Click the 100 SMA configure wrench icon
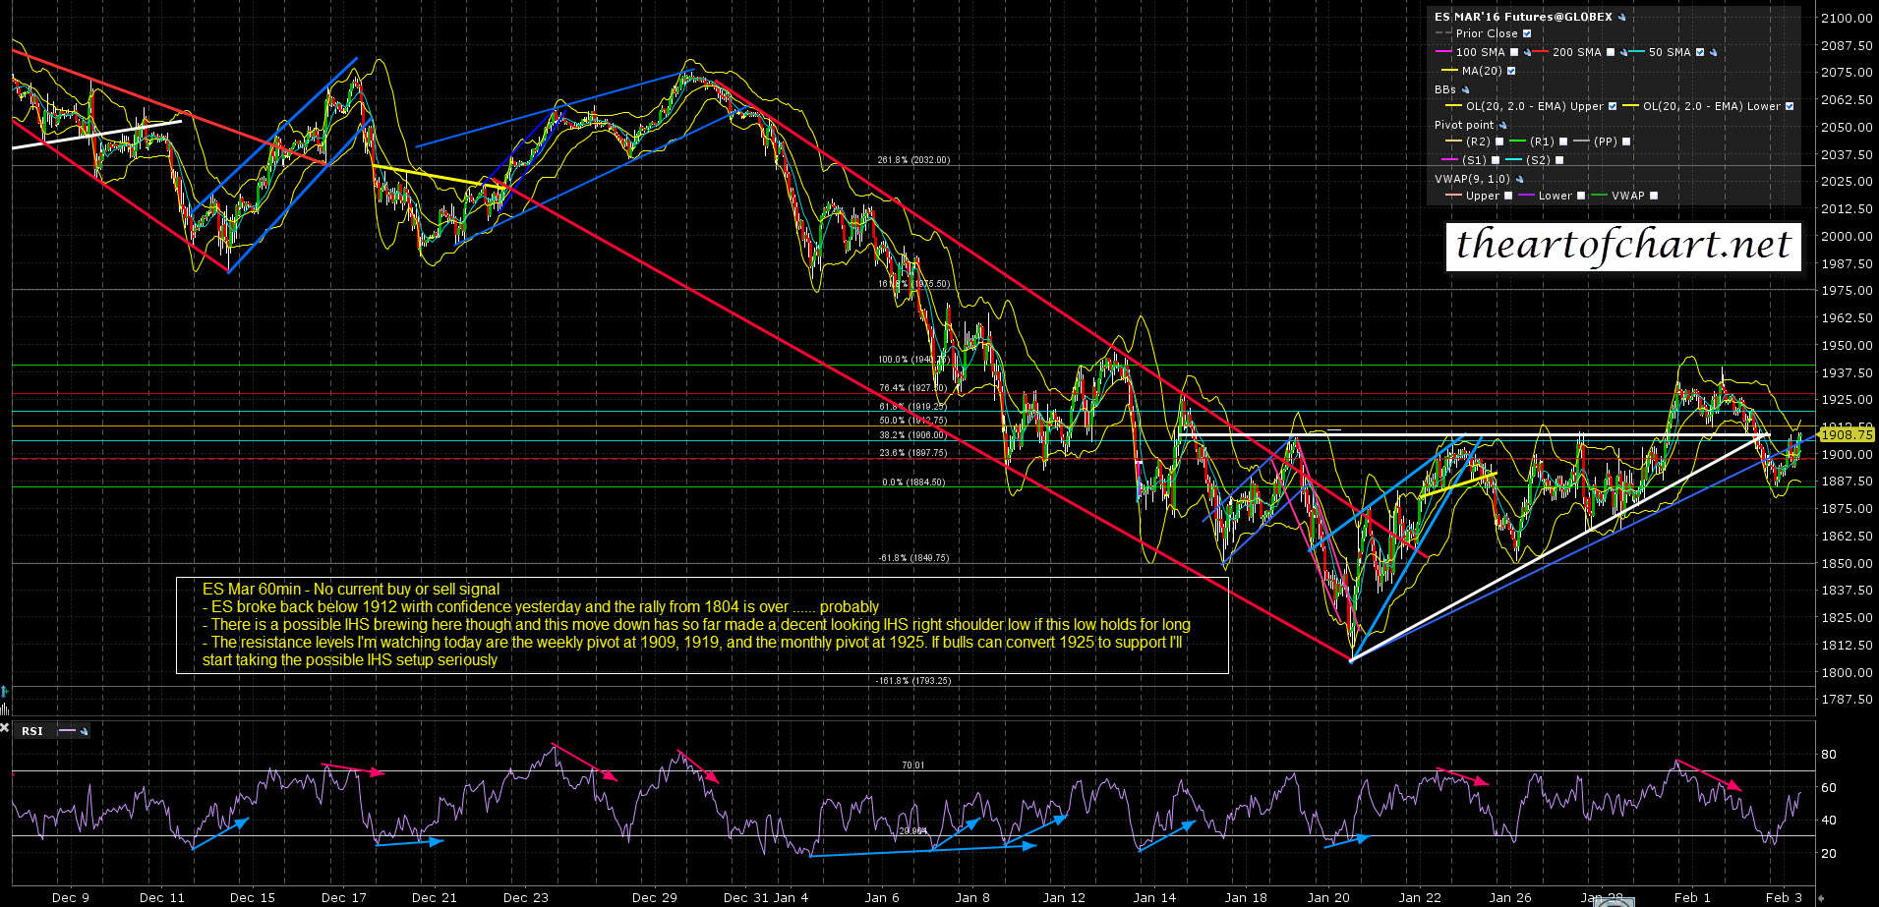This screenshot has height=907, width=1879. coord(1528,52)
